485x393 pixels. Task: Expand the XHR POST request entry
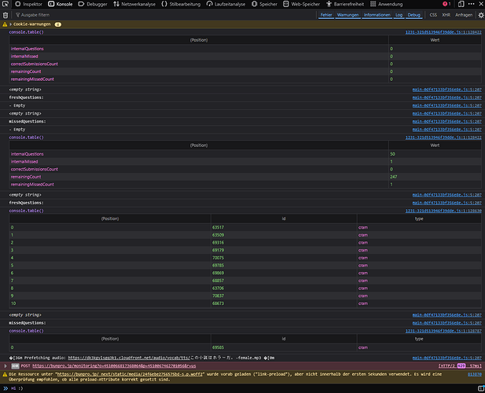[x=6, y=365]
